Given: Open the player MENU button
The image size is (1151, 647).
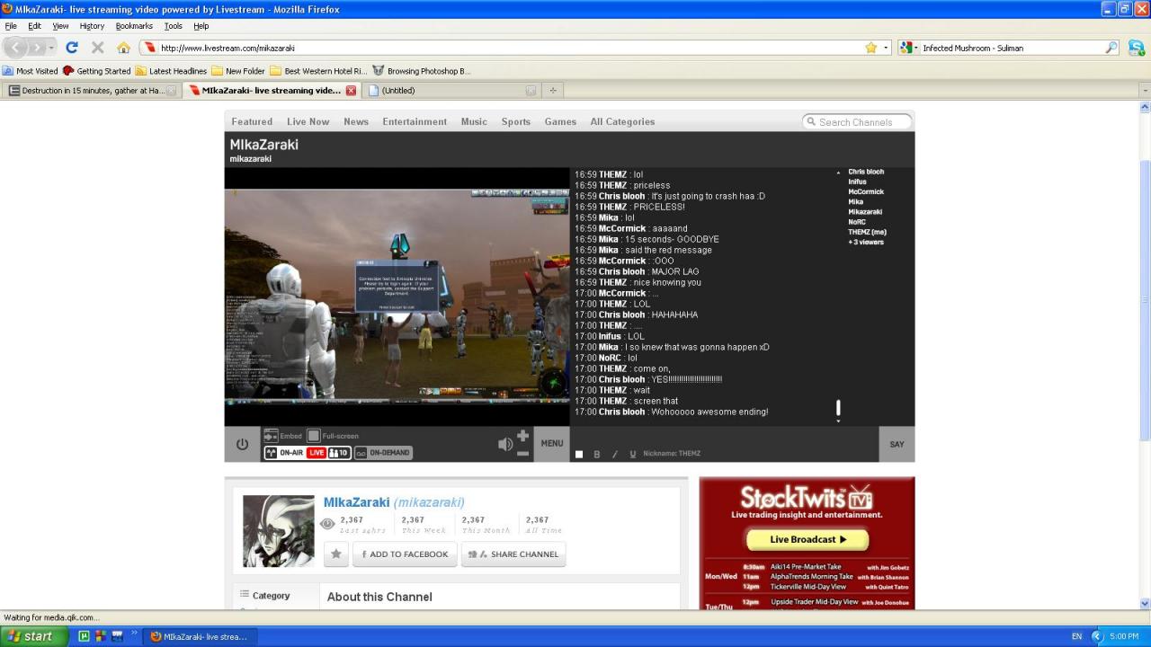Looking at the screenshot, I should point(552,444).
